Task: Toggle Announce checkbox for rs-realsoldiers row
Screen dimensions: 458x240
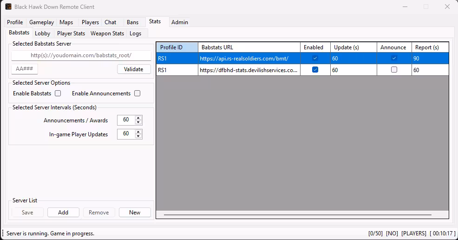Action: click(x=394, y=58)
